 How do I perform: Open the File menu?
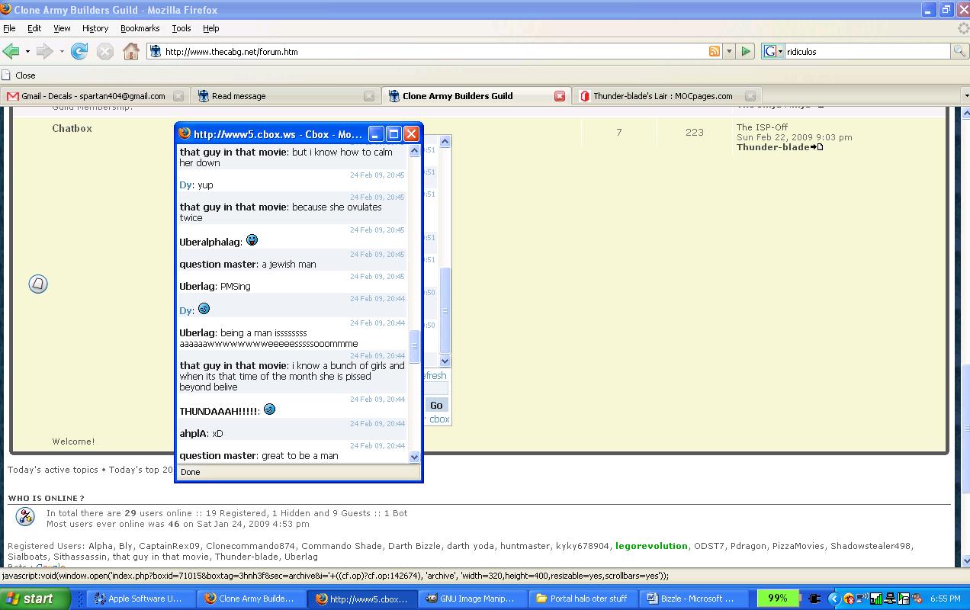click(x=9, y=28)
